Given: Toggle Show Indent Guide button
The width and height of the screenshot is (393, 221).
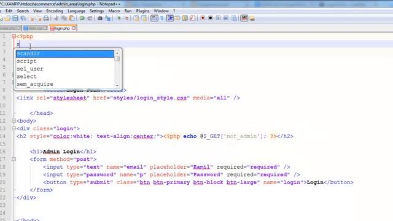Looking at the screenshot, I should click(x=169, y=18).
